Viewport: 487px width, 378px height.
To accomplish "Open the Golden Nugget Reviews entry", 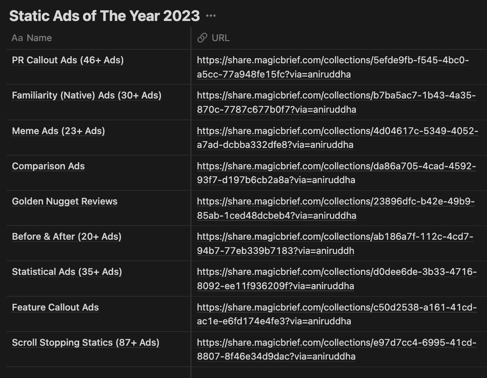I will 65,201.
